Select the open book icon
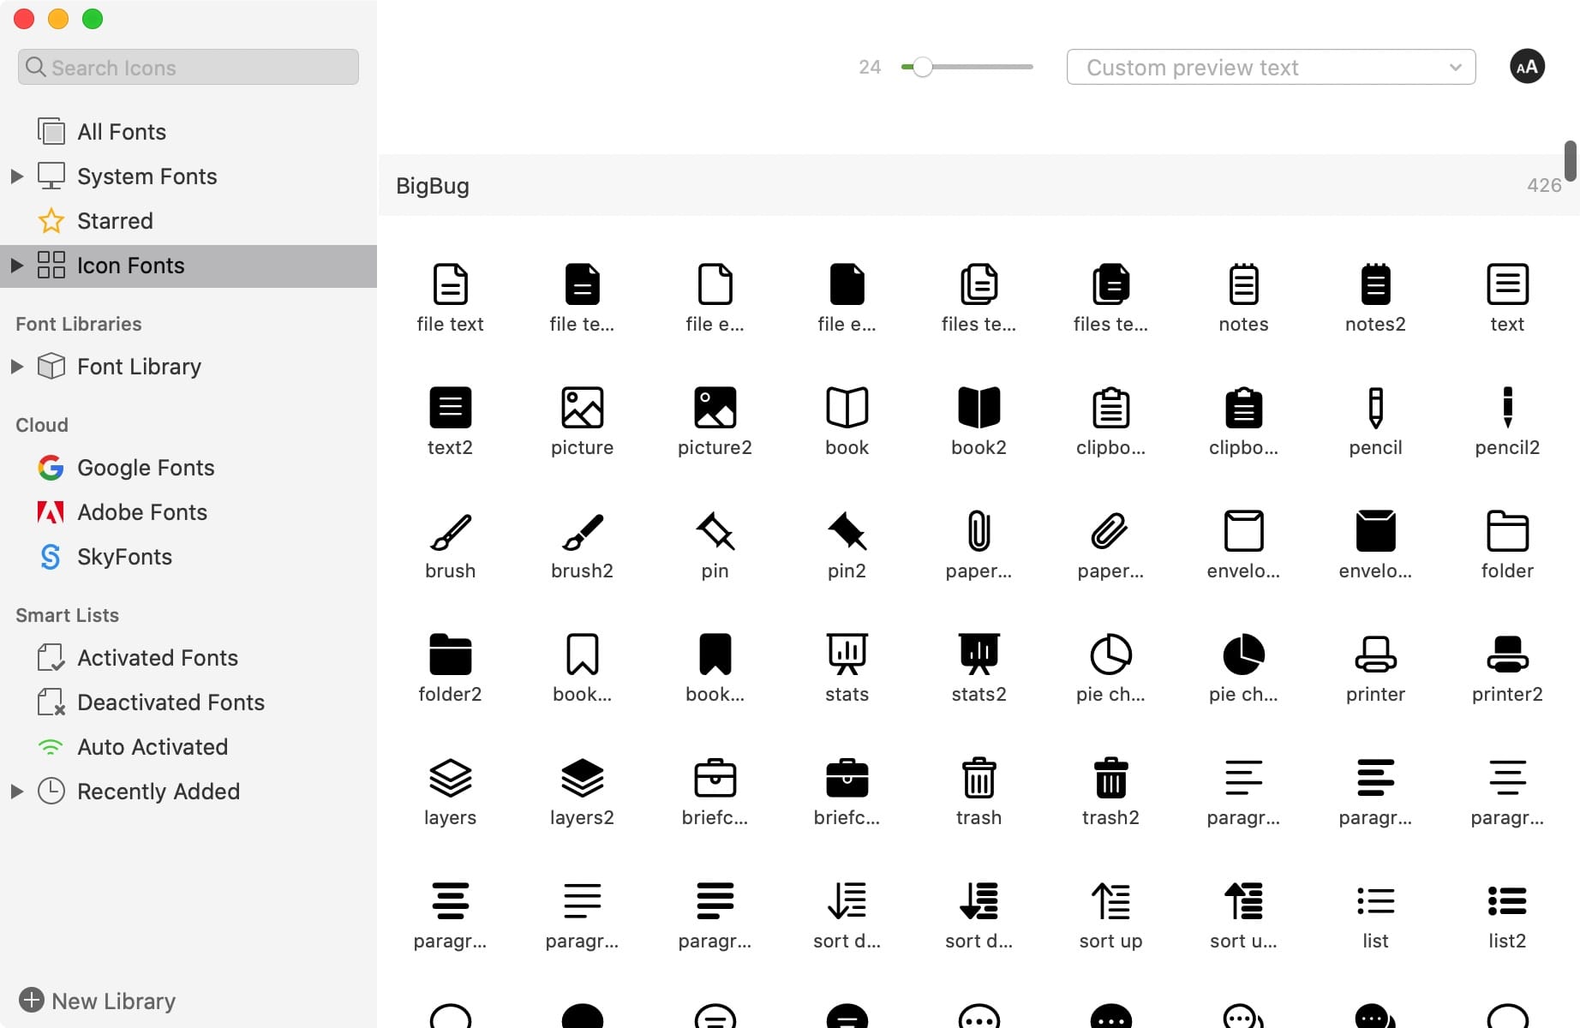Screen dimensions: 1580x1028 [x=847, y=408]
